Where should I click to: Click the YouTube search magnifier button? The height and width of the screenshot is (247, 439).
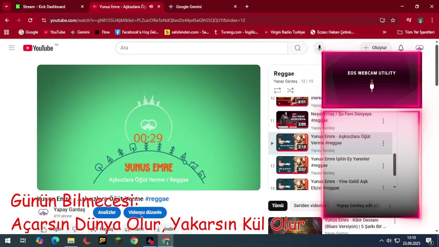point(298,48)
